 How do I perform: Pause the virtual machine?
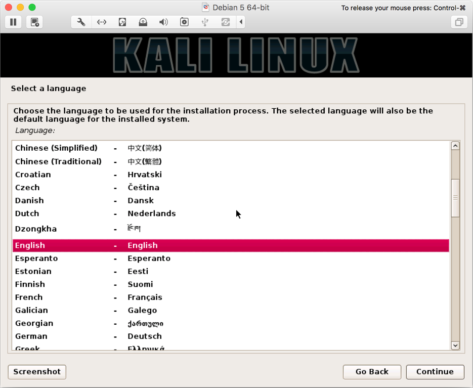coord(13,22)
